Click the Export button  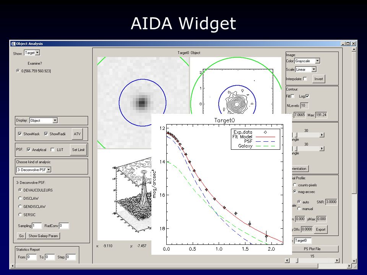click(x=320, y=230)
